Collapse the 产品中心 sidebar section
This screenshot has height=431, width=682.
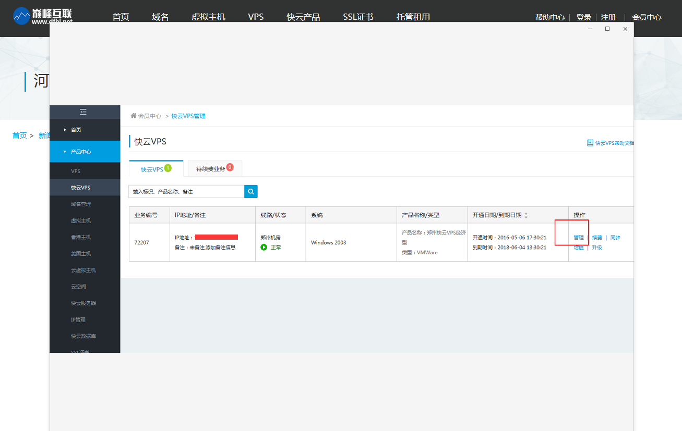pyautogui.click(x=85, y=152)
